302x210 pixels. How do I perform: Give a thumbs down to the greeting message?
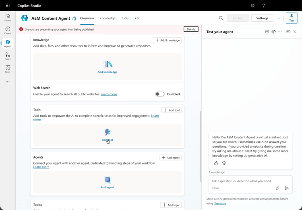pyautogui.click(x=224, y=163)
